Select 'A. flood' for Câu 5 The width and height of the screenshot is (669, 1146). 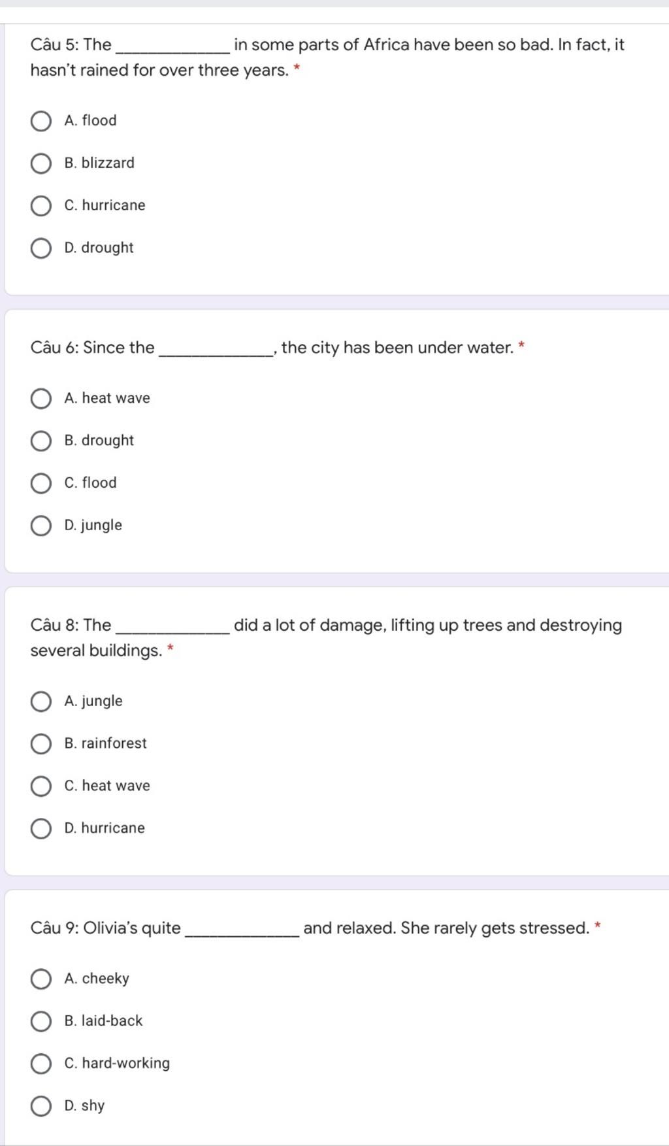pyautogui.click(x=41, y=121)
